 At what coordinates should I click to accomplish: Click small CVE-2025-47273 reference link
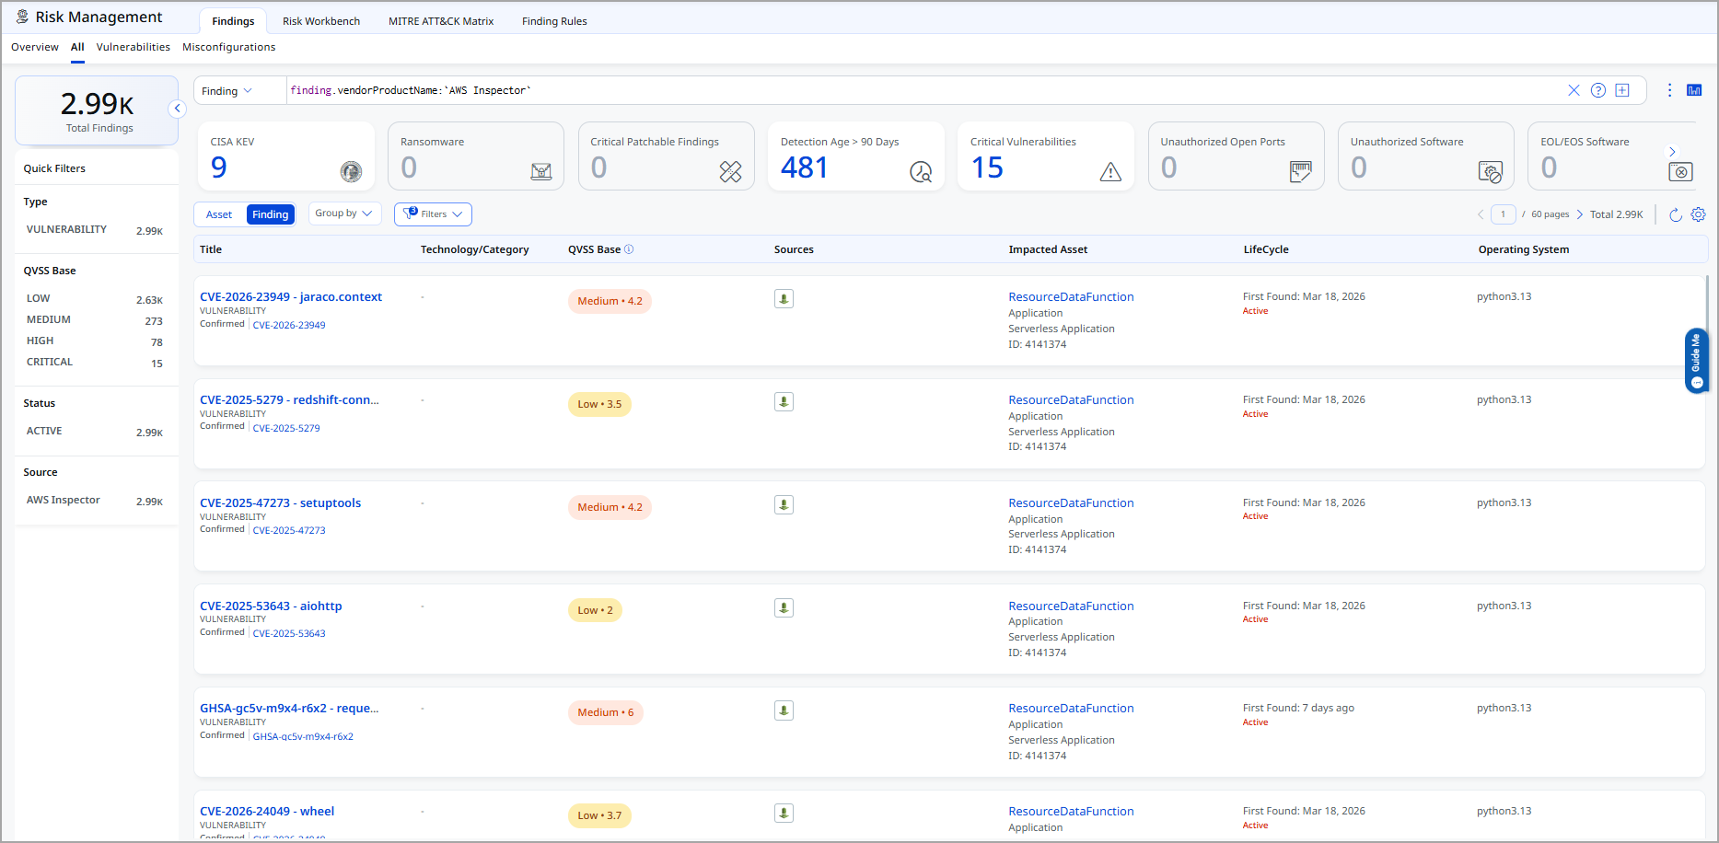coord(289,530)
